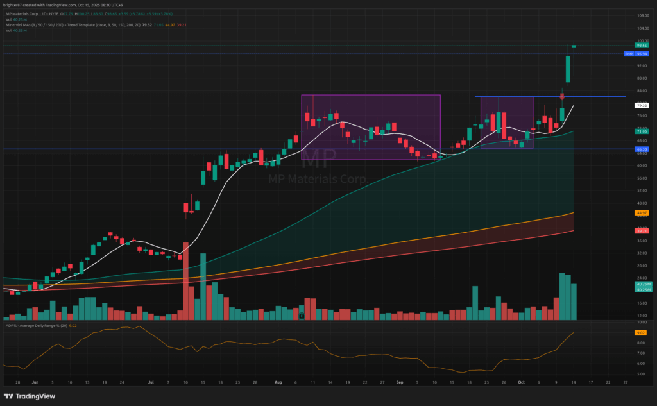Select the Minervini MAs indicator legend
The height and width of the screenshot is (406, 657).
coord(64,26)
